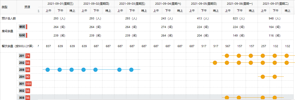
Task: Select the 2021-09-01(星期三) date header
Action: point(60,4)
